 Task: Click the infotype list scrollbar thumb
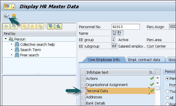pyautogui.click(x=158, y=88)
